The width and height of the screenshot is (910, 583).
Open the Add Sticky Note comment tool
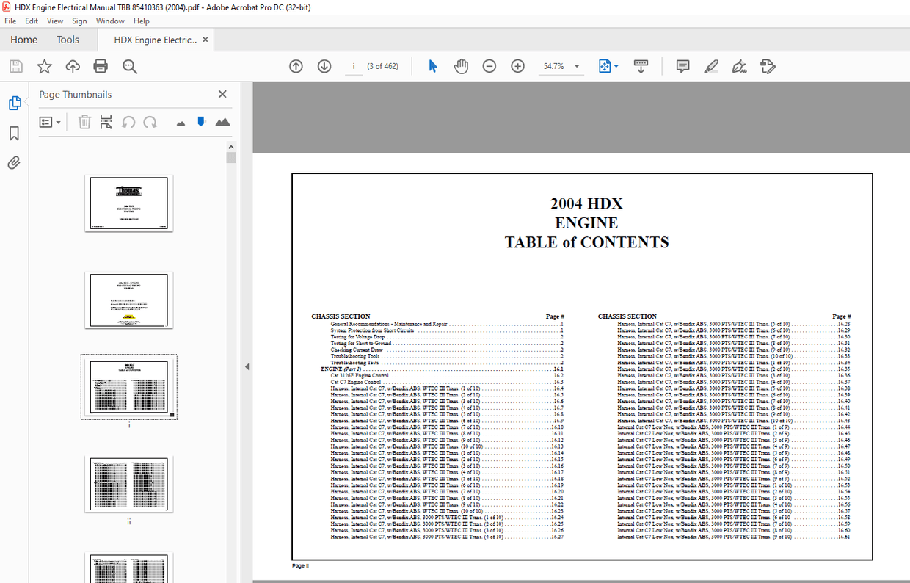(682, 66)
